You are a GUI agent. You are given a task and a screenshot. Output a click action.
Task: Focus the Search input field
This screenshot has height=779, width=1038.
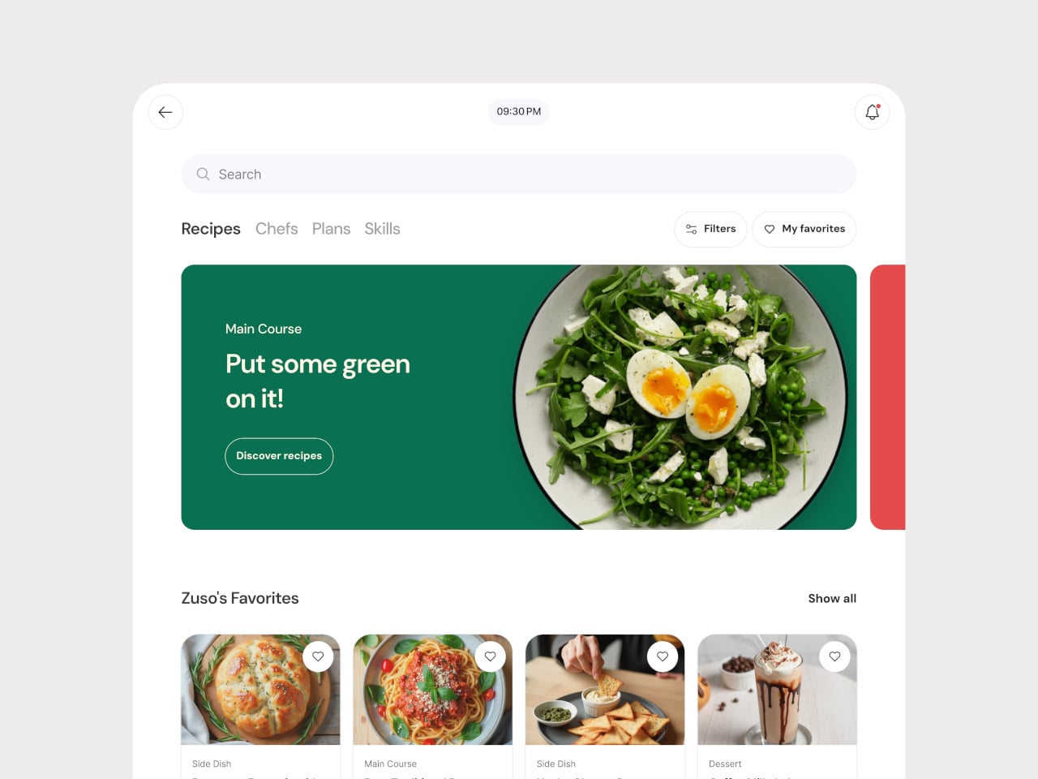[519, 174]
